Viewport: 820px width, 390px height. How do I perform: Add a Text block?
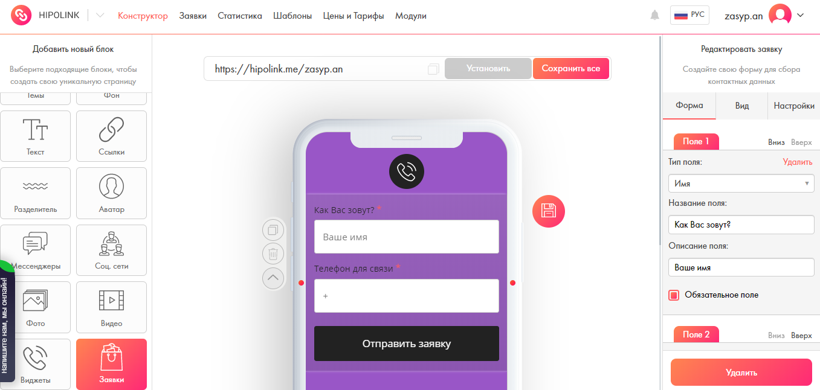point(36,136)
